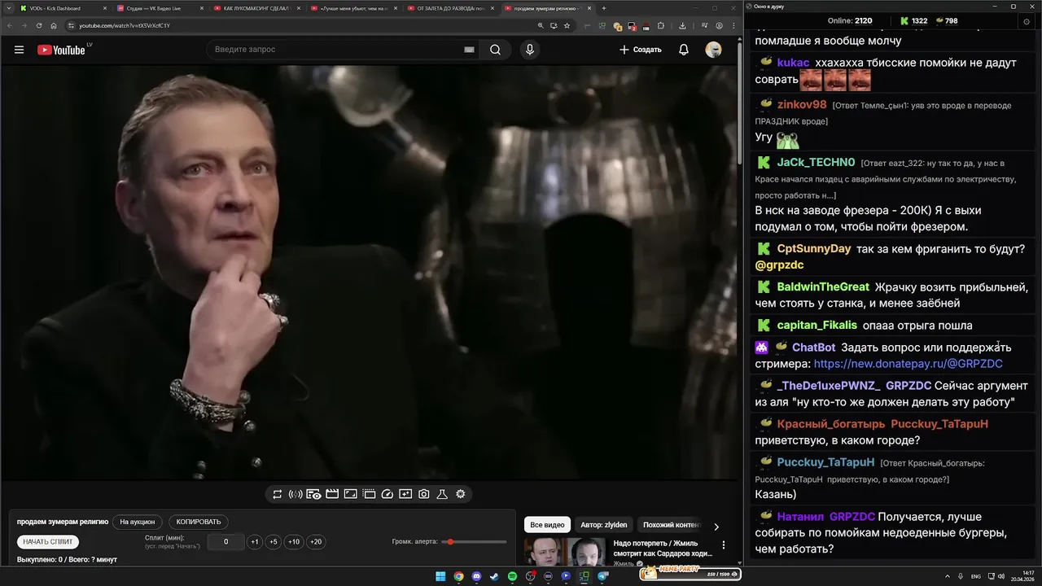This screenshot has height=586, width=1042.
Task: Click the JaCk_TECHN0 username in chat
Action: click(816, 163)
